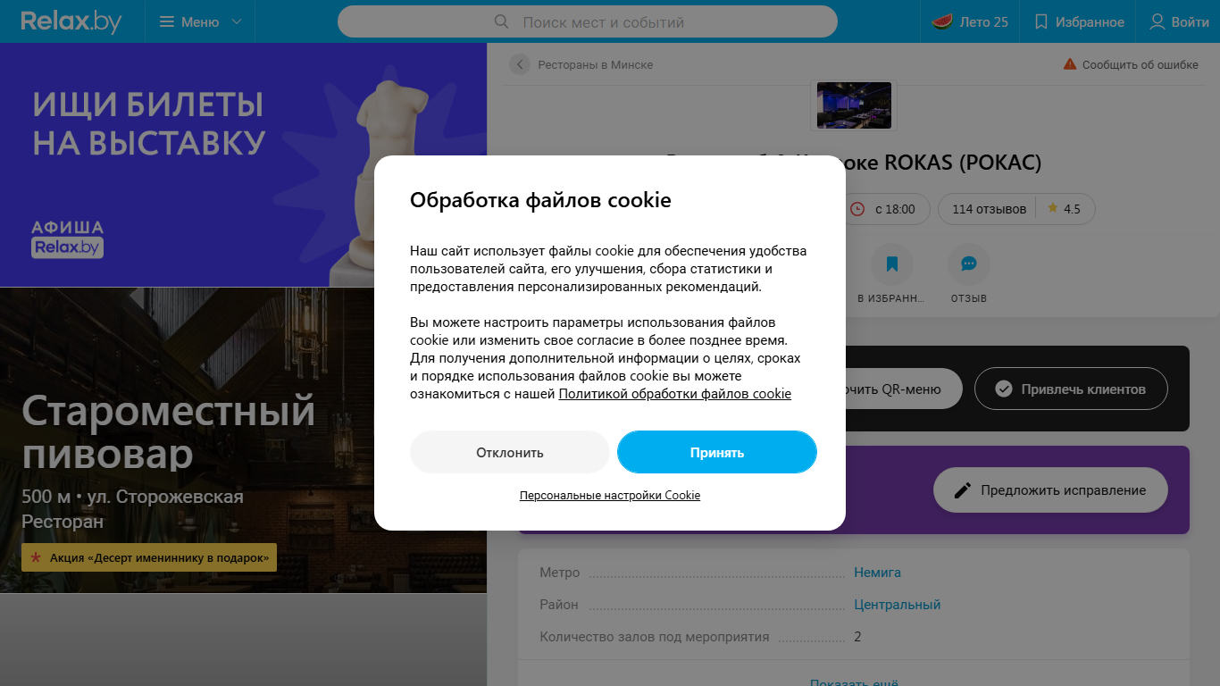Open the Центральный district link

pos(897,605)
